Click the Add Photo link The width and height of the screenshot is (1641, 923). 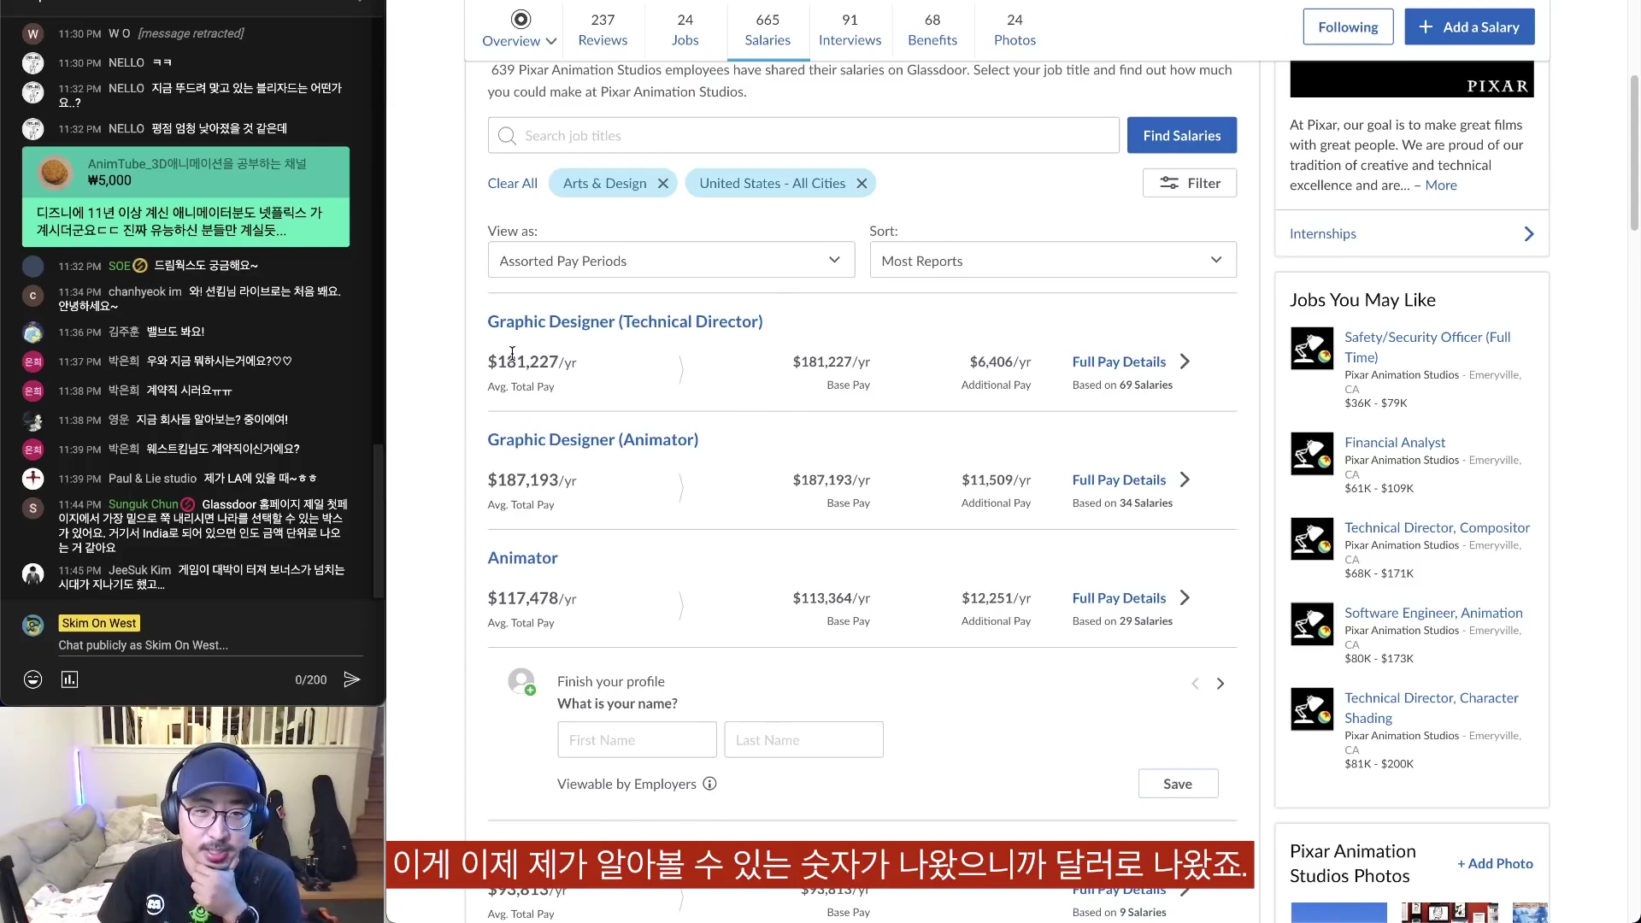point(1495,863)
